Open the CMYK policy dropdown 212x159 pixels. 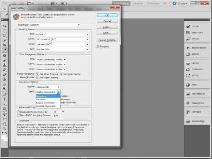tap(51, 64)
